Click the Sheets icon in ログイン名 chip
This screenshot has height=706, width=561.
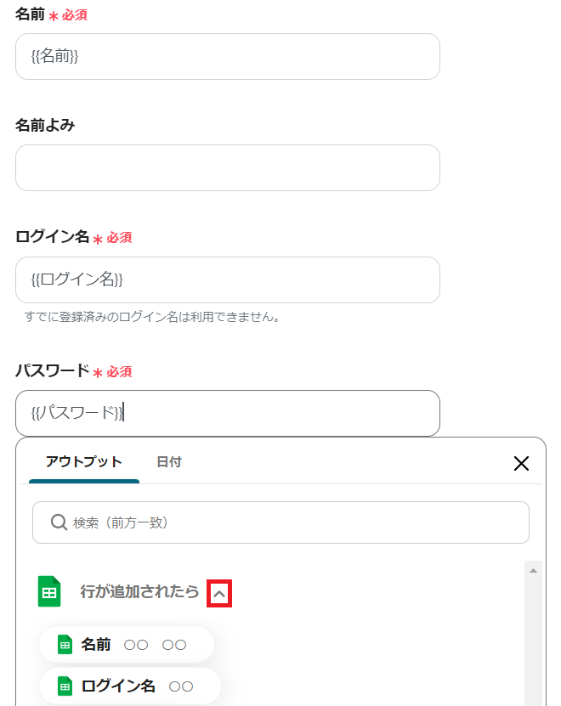(65, 686)
